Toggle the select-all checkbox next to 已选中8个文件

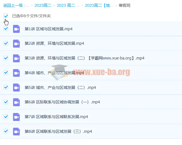(x=6, y=16)
